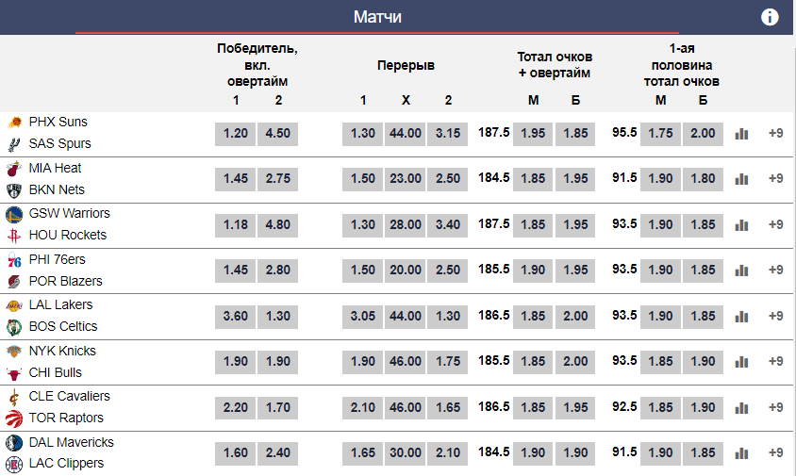The image size is (796, 476).
Task: Expand +9 more markets for DAL Mavericks match
Action: (776, 452)
